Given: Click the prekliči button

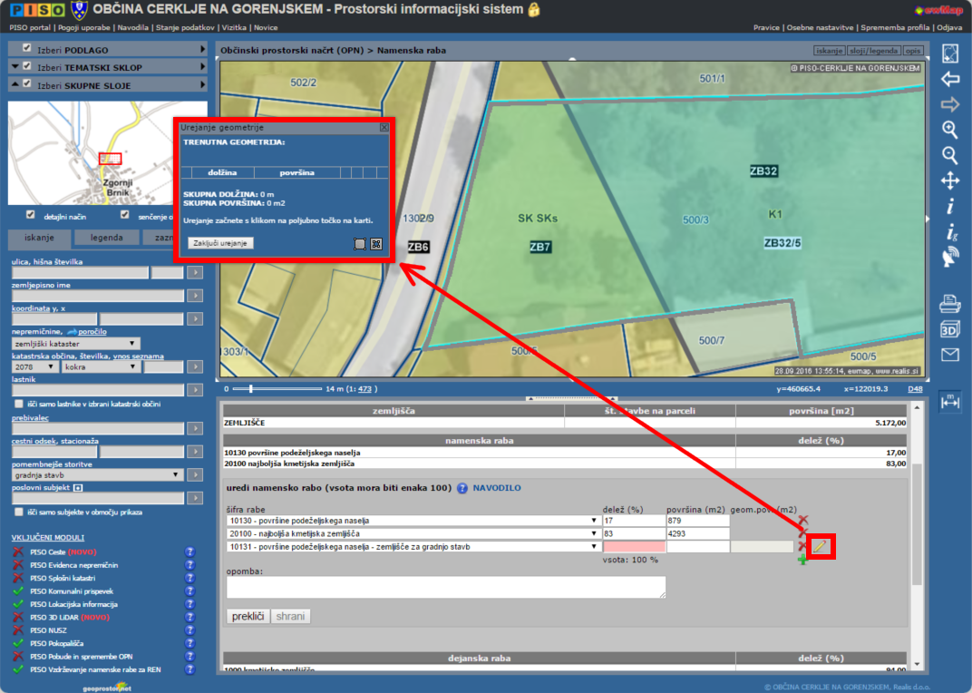Looking at the screenshot, I should tap(248, 617).
